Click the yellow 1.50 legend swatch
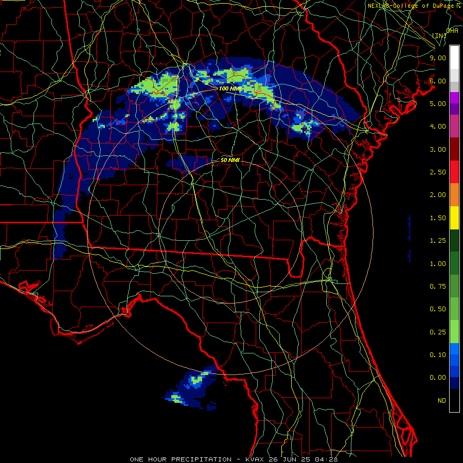The width and height of the screenshot is (463, 463). click(454, 218)
